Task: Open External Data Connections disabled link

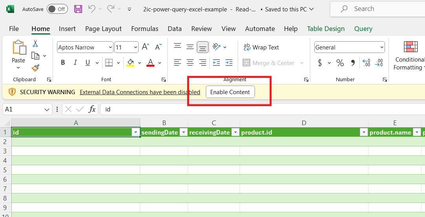Action: tap(140, 92)
